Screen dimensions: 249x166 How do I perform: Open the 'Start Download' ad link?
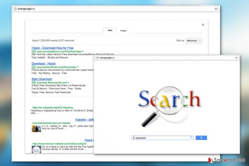tap(41, 79)
